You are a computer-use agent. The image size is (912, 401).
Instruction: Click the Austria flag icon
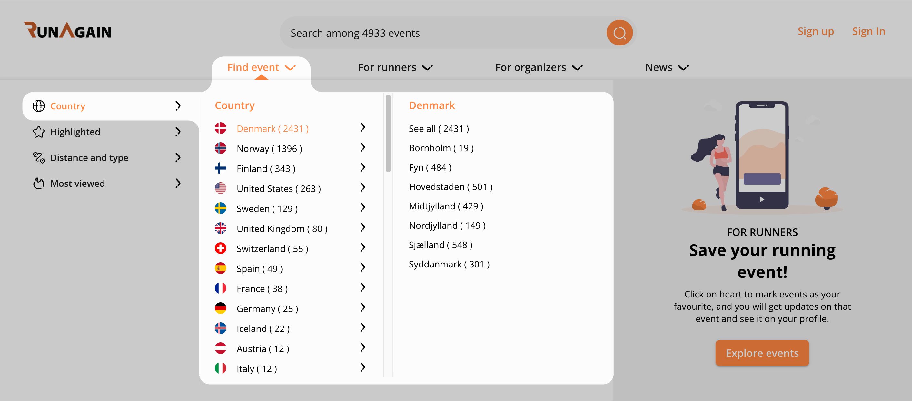coord(221,348)
